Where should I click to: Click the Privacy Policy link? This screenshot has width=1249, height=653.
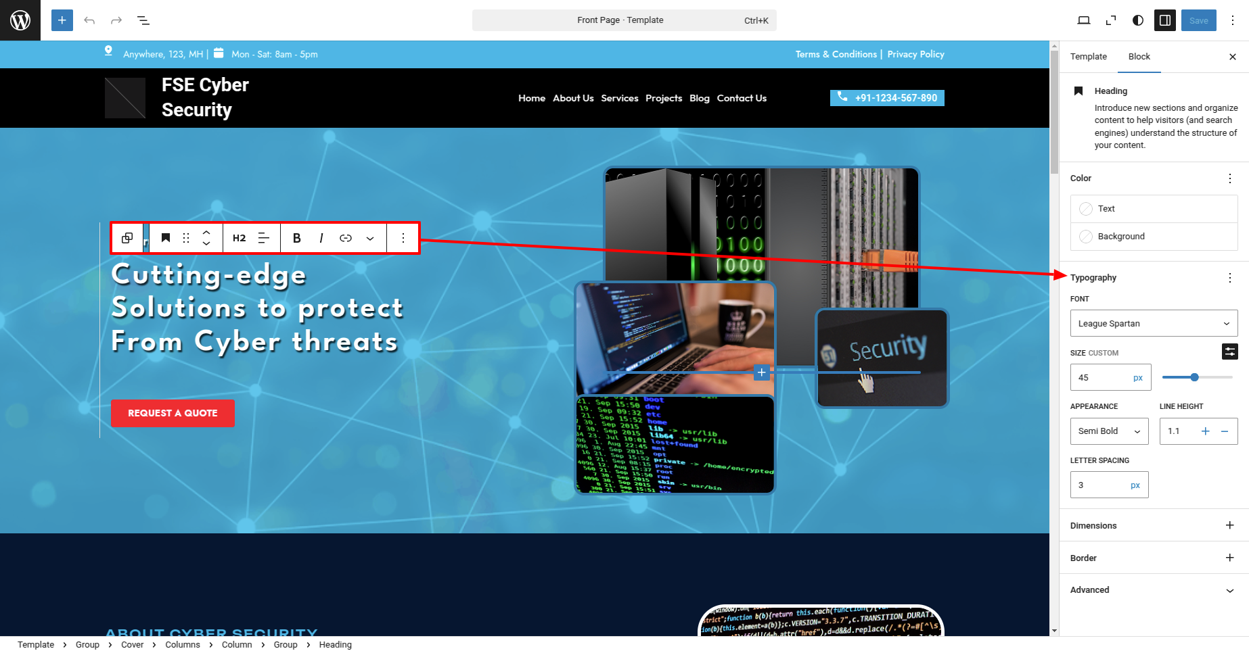coord(915,54)
